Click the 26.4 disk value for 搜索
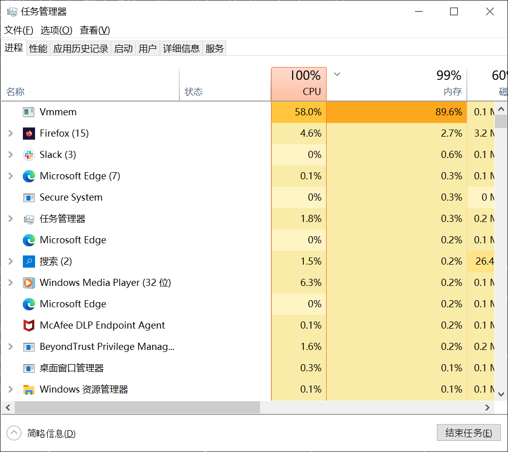This screenshot has height=452, width=508. click(x=485, y=261)
